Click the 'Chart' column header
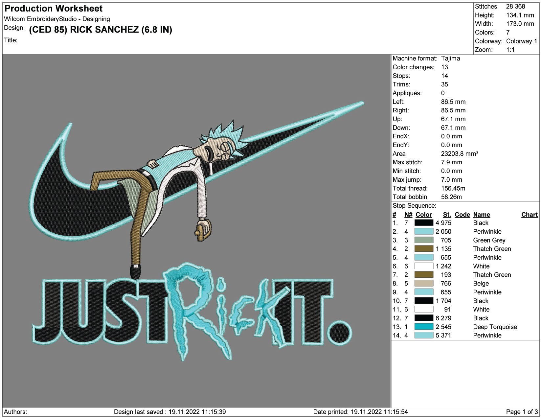This screenshot has width=542, height=419. tap(530, 215)
